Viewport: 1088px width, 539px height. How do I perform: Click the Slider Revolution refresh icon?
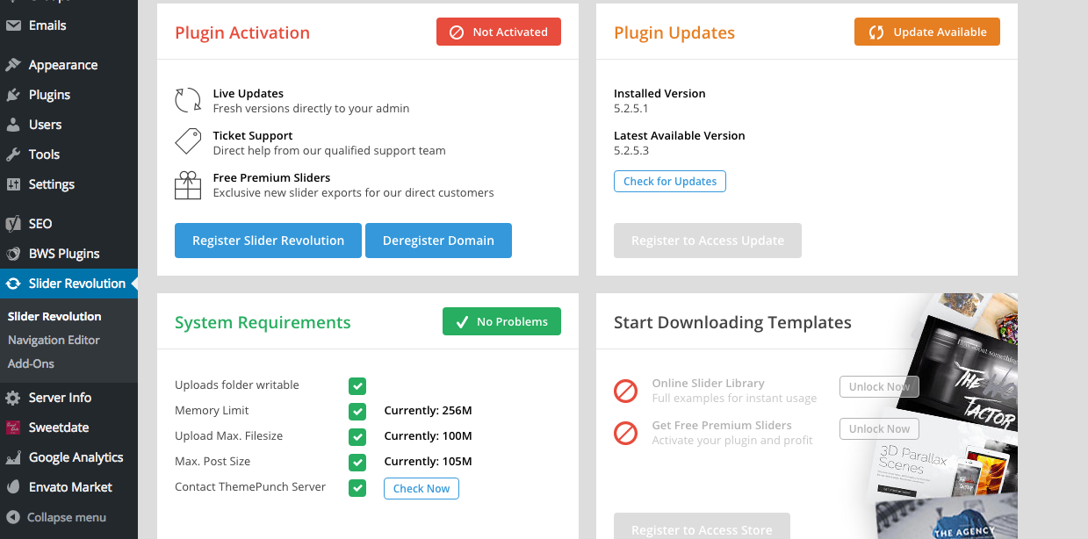(x=13, y=284)
